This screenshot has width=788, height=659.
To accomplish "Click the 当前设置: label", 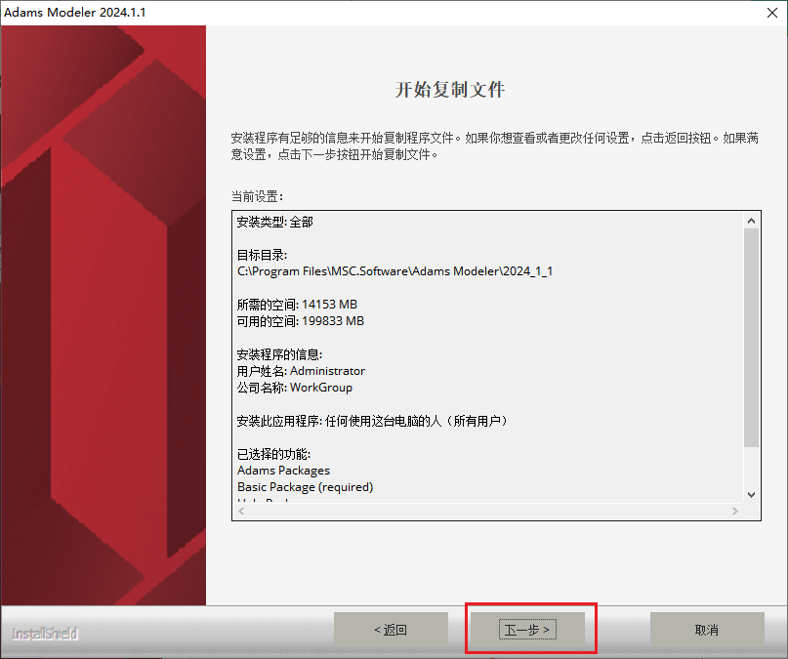I will [258, 196].
